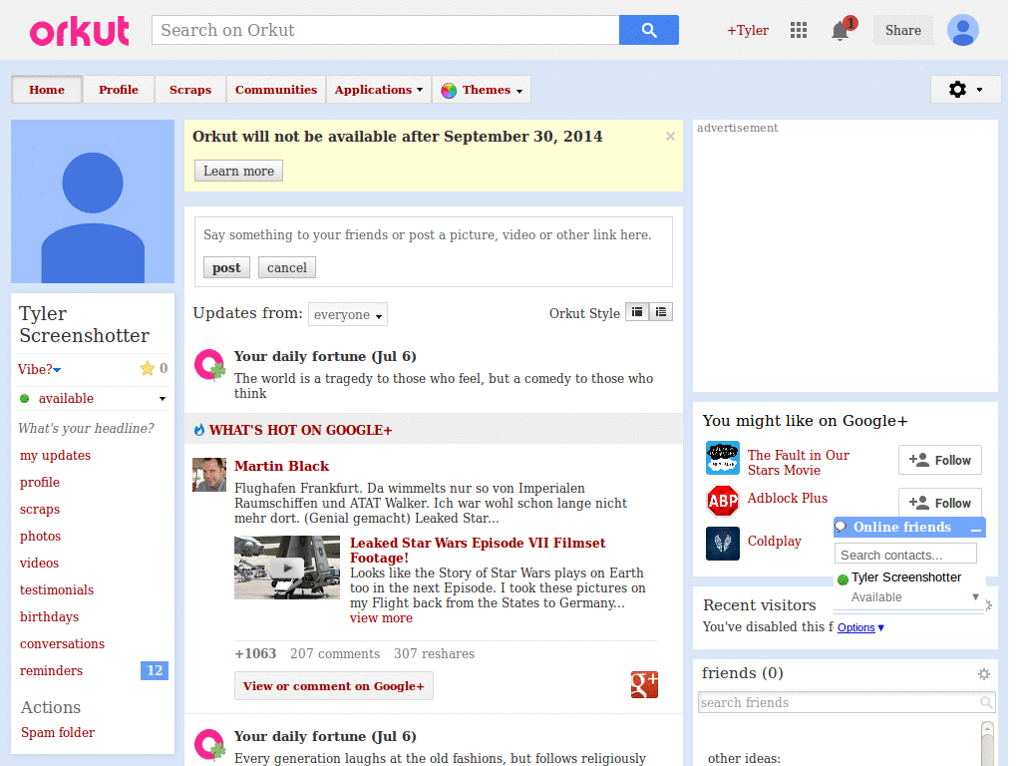Open the testimonials sidebar link
The image size is (1021, 766).
click(57, 590)
